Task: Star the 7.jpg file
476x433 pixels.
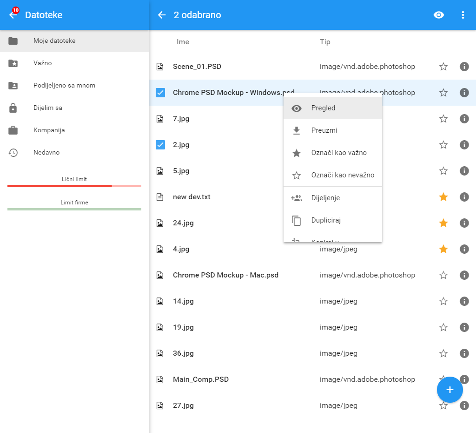Action: coord(443,119)
